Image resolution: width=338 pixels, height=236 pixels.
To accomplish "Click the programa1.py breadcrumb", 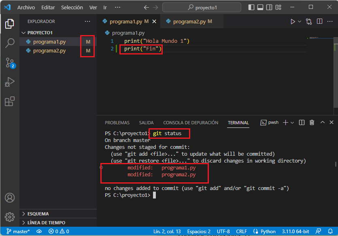I will pyautogui.click(x=125, y=33).
